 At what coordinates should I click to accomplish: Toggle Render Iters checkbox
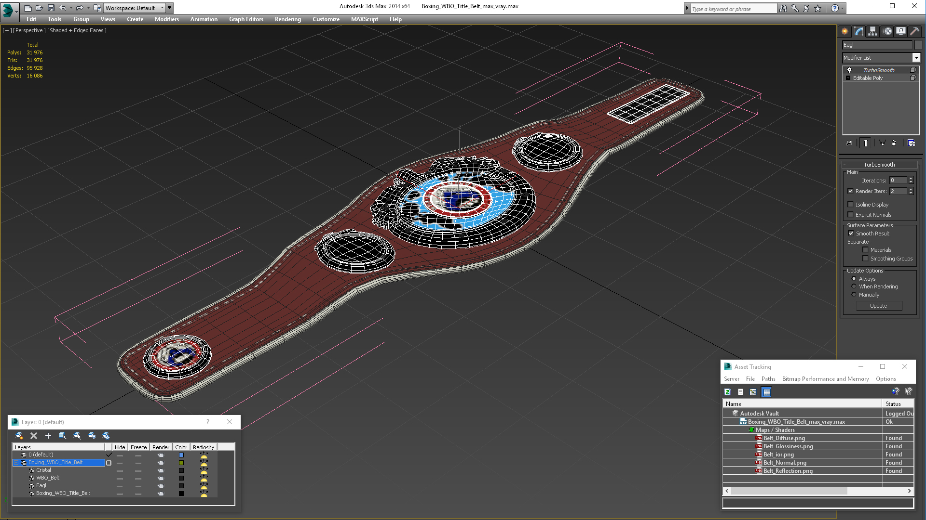(x=851, y=191)
